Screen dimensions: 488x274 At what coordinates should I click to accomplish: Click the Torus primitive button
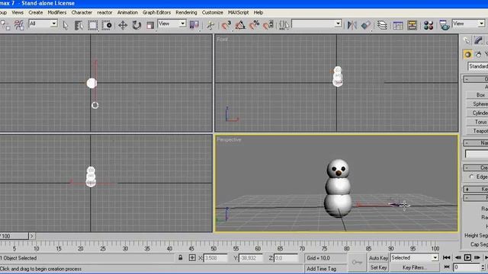pos(477,122)
